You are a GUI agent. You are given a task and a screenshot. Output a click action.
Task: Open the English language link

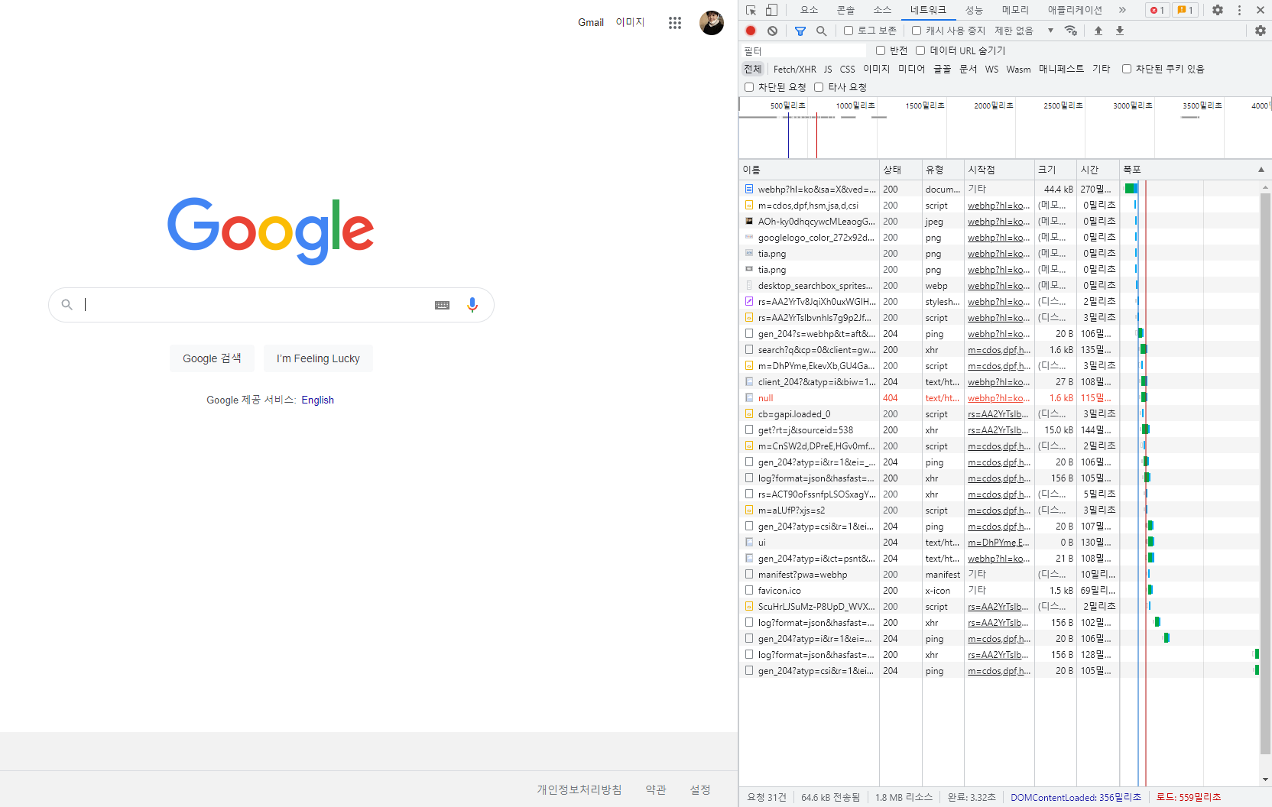coord(317,400)
